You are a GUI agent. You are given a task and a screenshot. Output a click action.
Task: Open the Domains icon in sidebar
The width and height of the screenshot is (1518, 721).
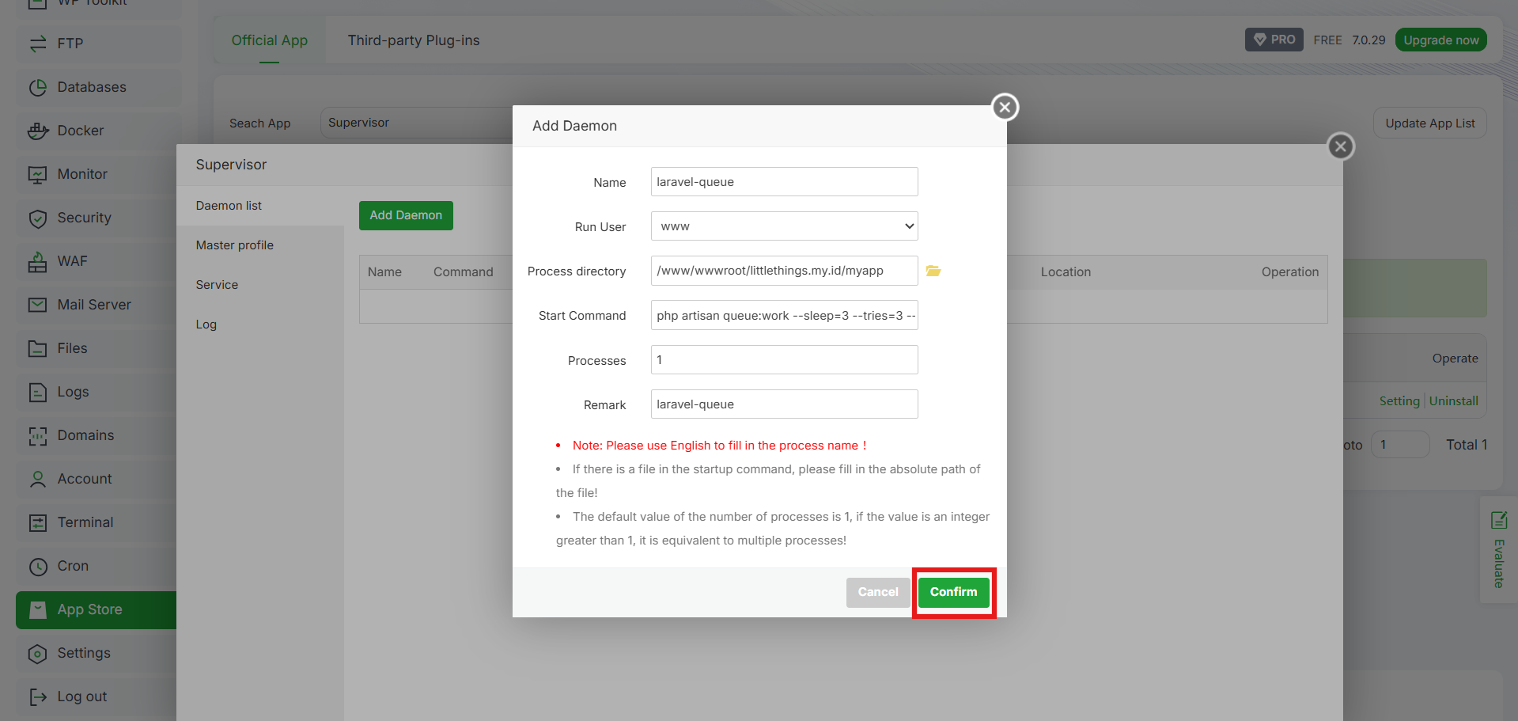tap(37, 435)
